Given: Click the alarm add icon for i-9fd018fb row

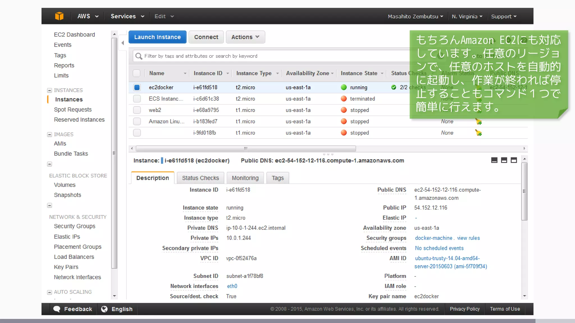Looking at the screenshot, I should pyautogui.click(x=478, y=133).
